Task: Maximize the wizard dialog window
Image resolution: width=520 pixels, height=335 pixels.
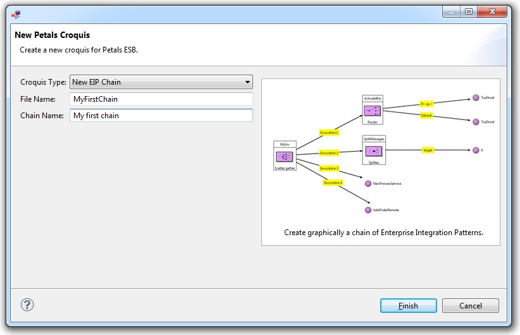Action: 468,11
